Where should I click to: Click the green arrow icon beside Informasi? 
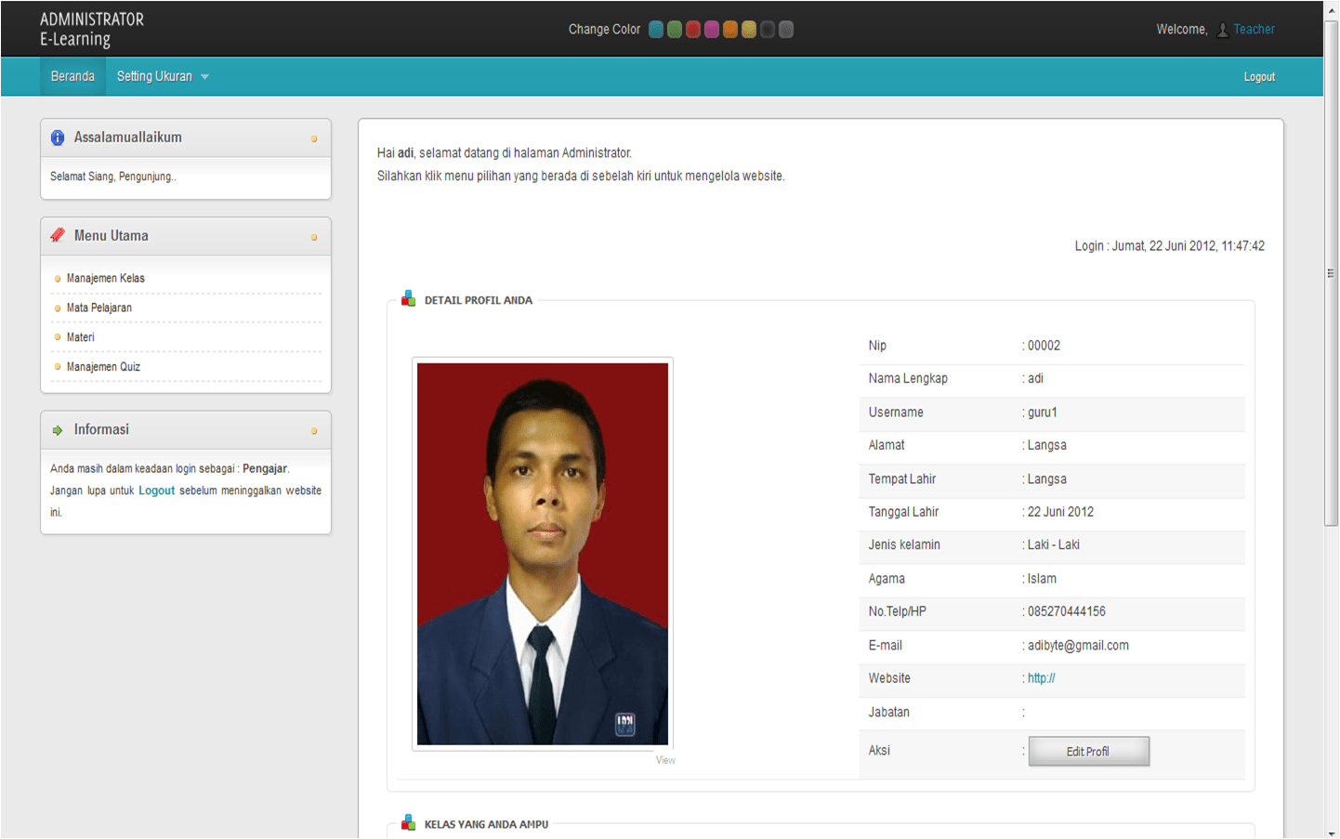pyautogui.click(x=58, y=430)
